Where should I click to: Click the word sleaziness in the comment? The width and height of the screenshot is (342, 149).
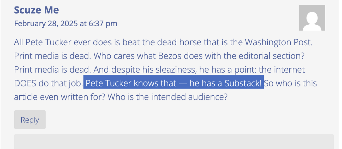pos(175,70)
